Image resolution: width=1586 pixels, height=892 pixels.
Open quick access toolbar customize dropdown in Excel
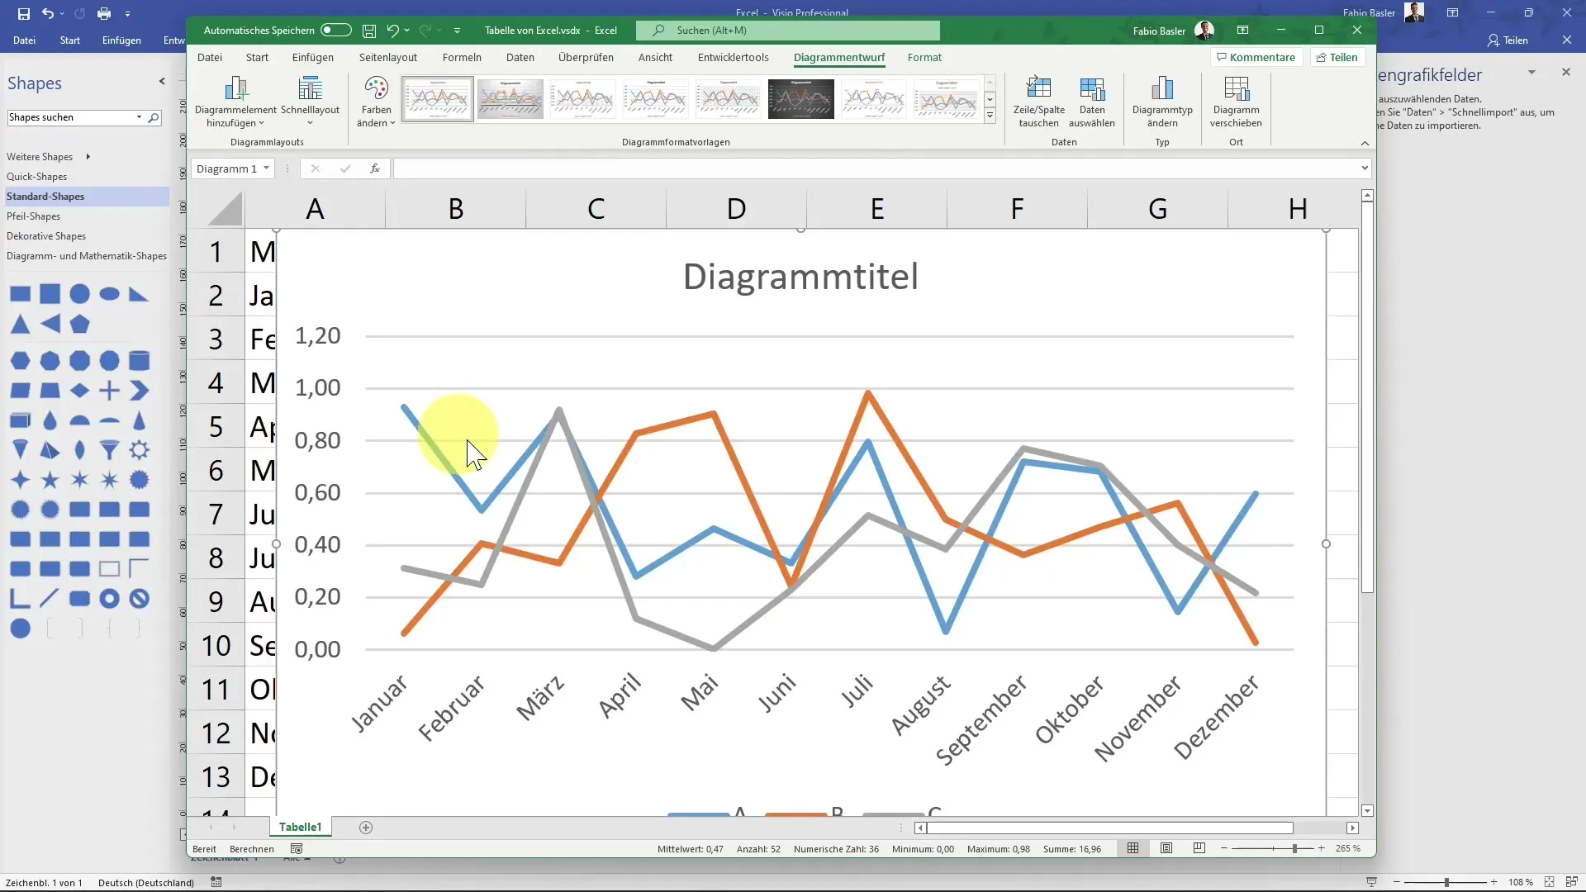tap(457, 31)
